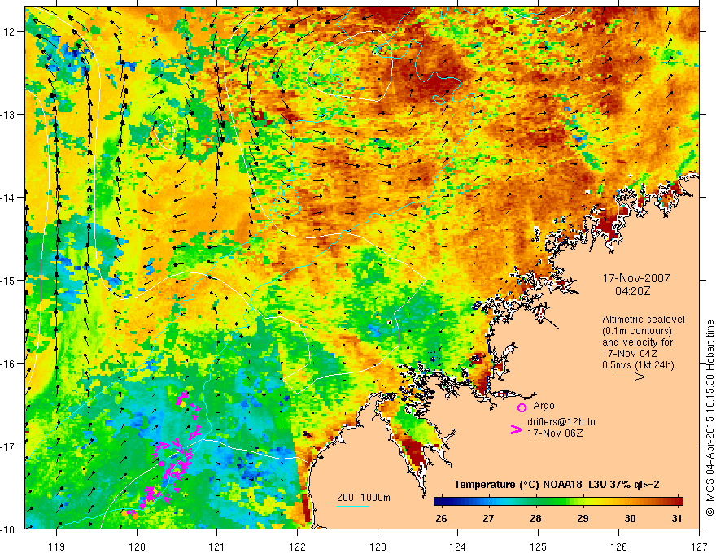
Task: Click the magenta drifters chevron legend symbol
Action: [x=516, y=429]
